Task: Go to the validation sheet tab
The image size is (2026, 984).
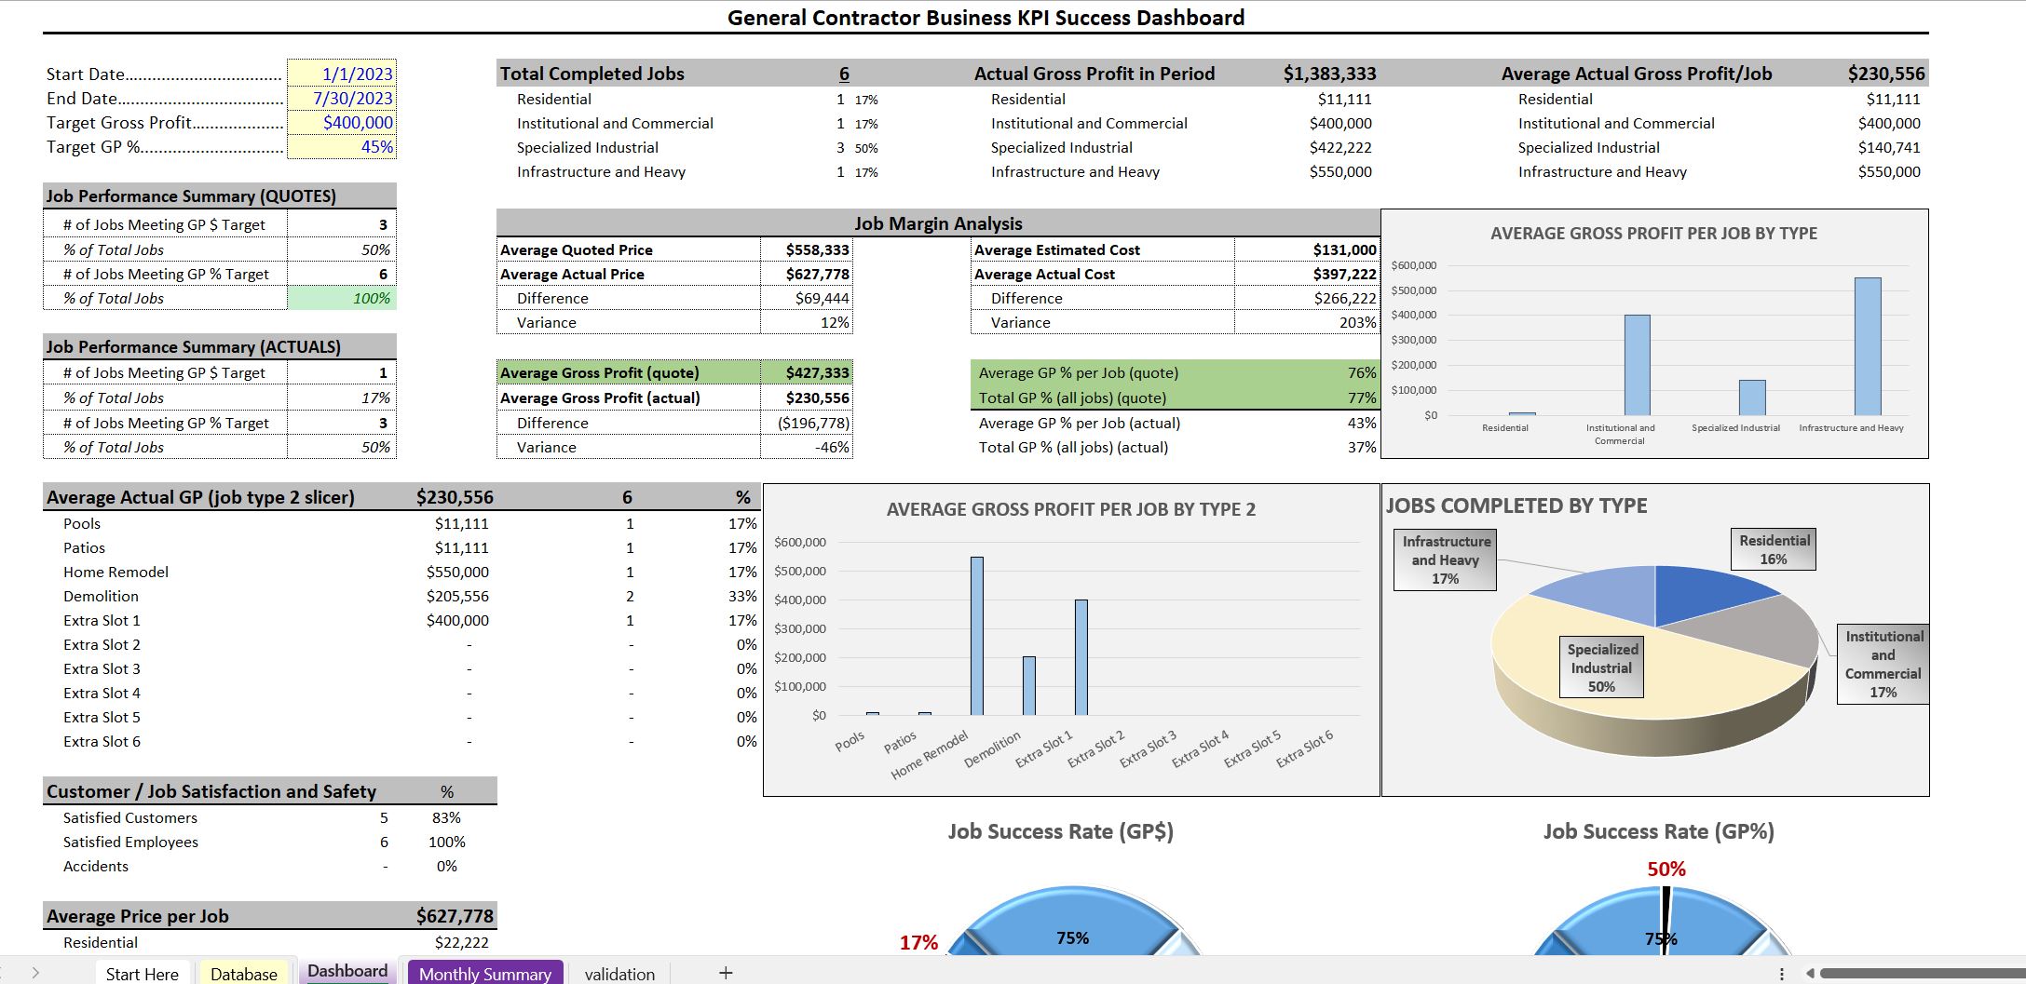Action: tap(619, 973)
